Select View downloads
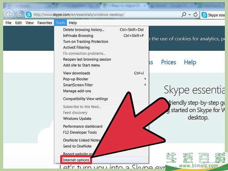 click(x=102, y=73)
